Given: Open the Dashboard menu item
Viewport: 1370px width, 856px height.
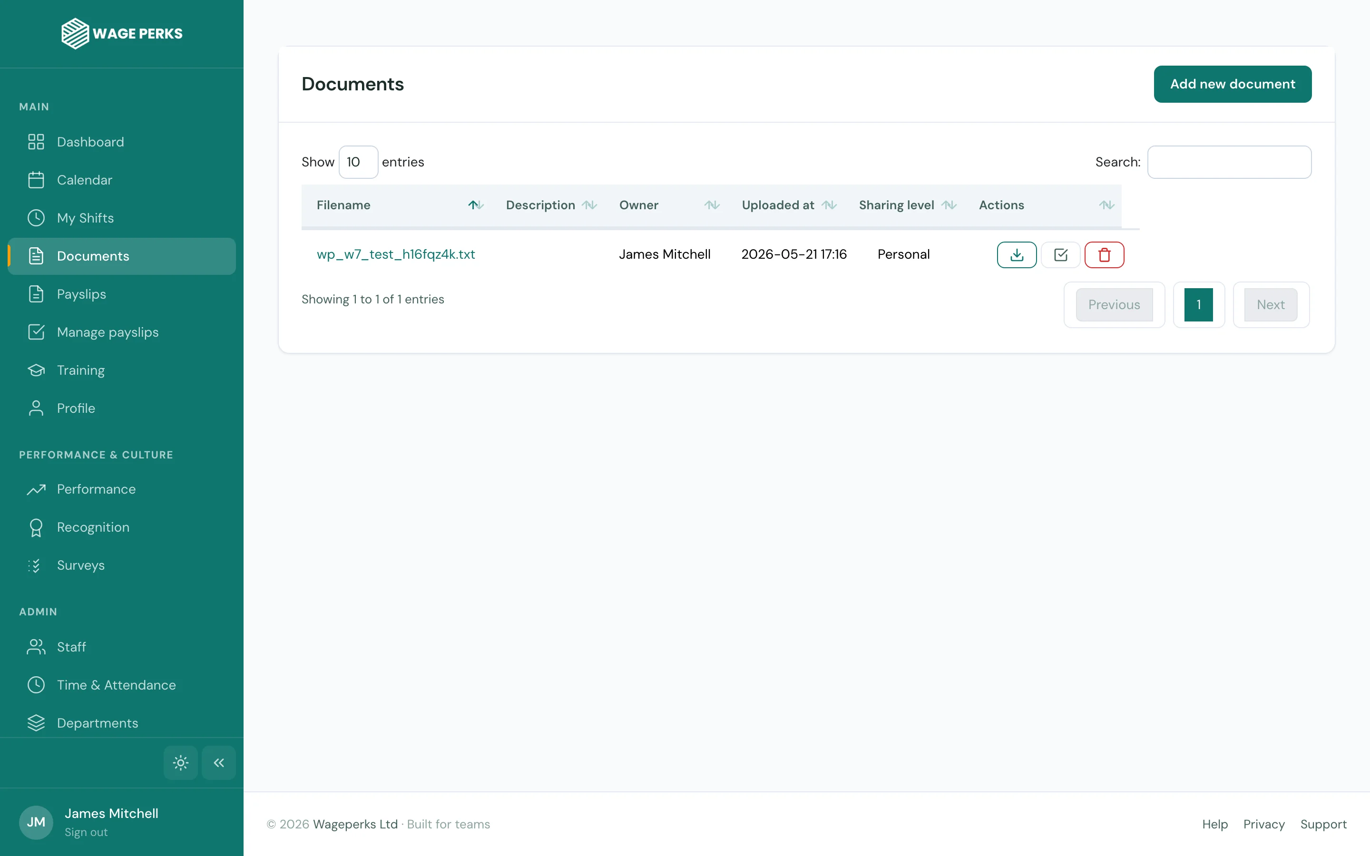Looking at the screenshot, I should coord(122,142).
